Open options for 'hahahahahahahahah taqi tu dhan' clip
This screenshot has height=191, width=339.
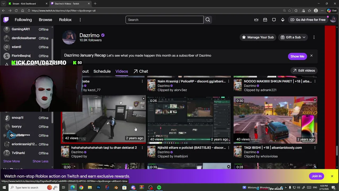(x=142, y=147)
